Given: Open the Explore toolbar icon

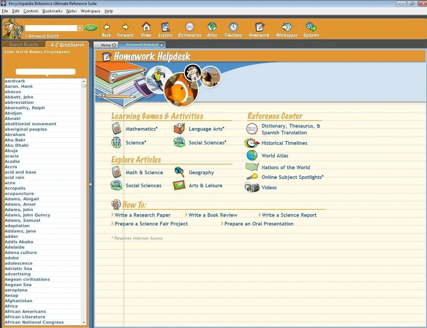Looking at the screenshot, I should coord(165,27).
